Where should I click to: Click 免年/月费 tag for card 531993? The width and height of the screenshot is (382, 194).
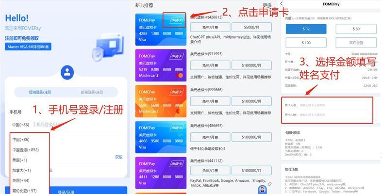click(210, 65)
